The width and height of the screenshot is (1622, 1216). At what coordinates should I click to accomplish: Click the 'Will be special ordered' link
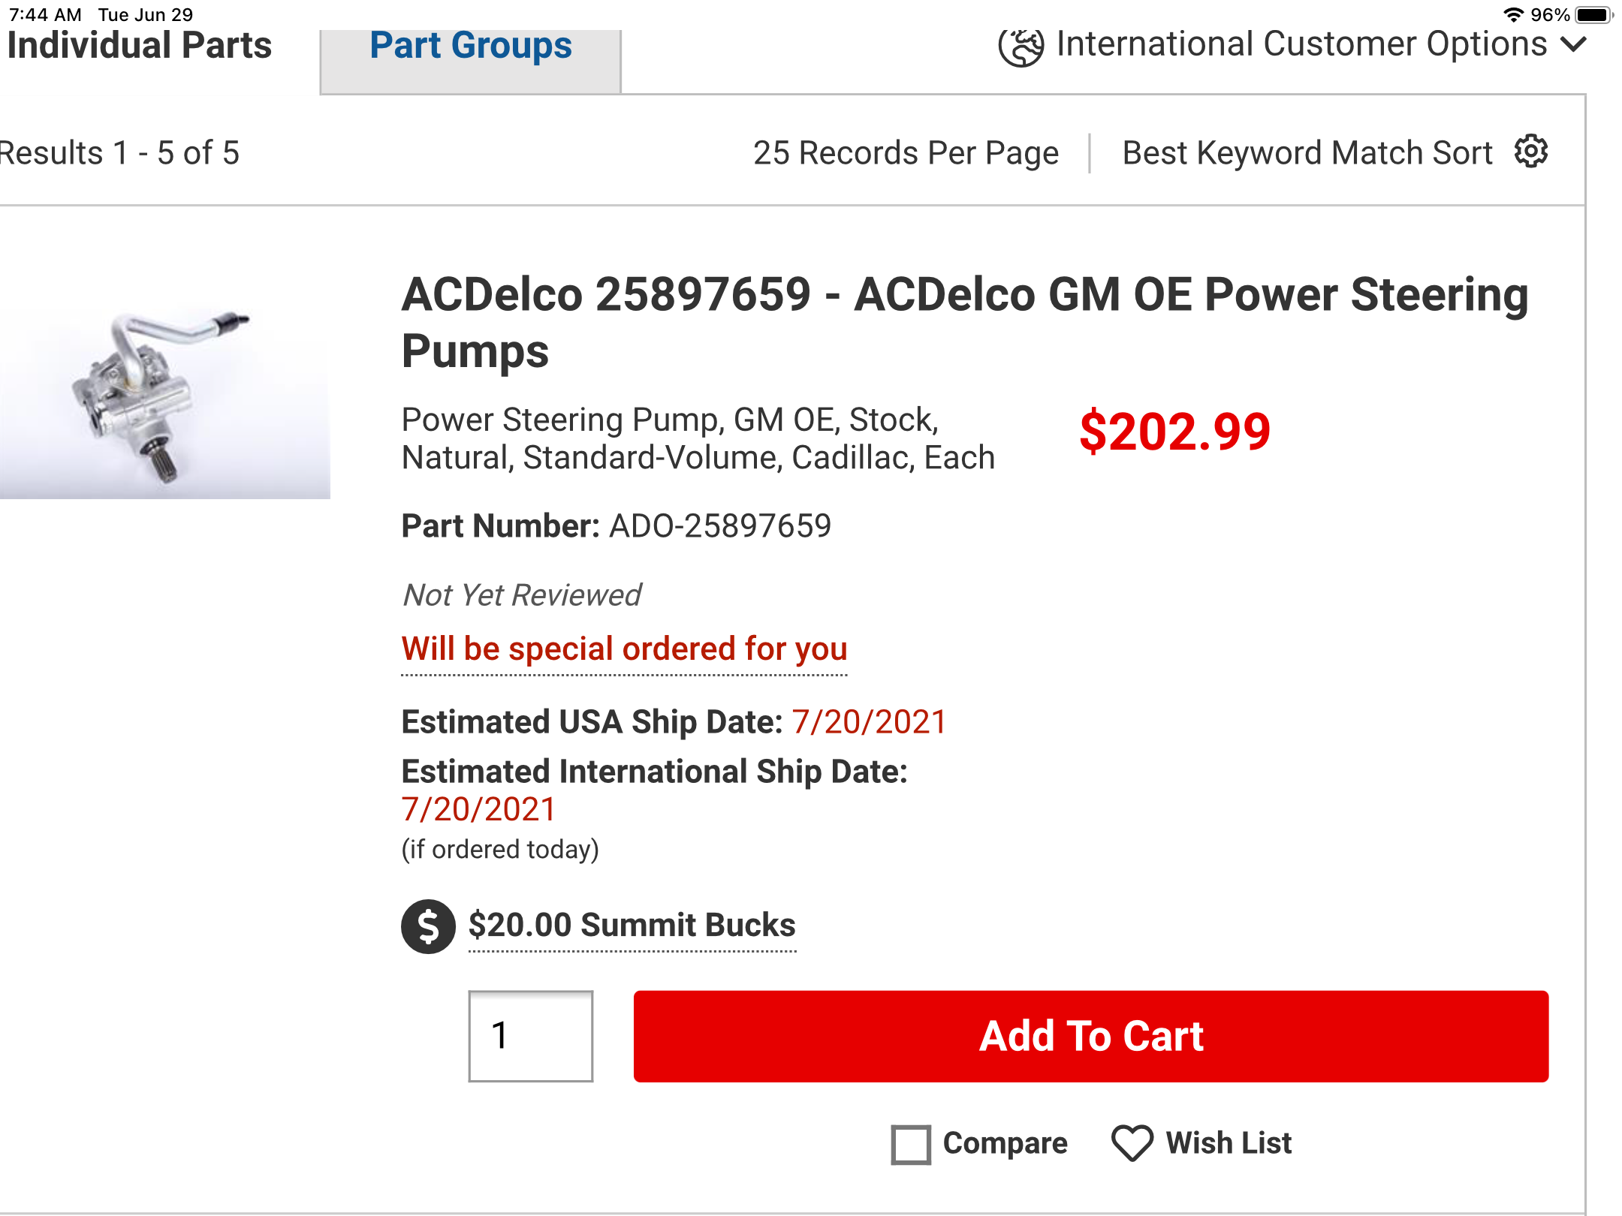pyautogui.click(x=624, y=649)
